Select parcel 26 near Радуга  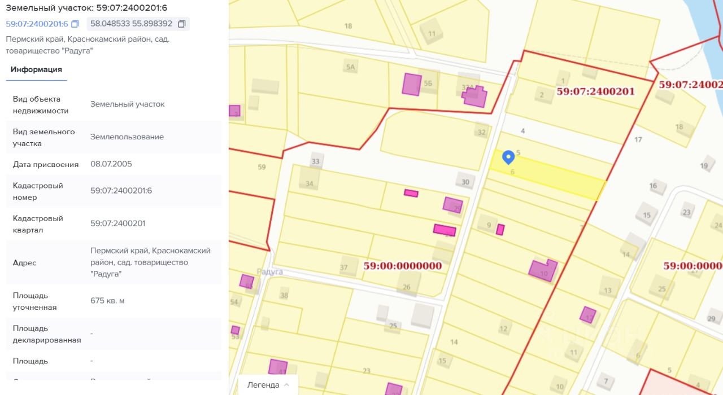[407, 287]
